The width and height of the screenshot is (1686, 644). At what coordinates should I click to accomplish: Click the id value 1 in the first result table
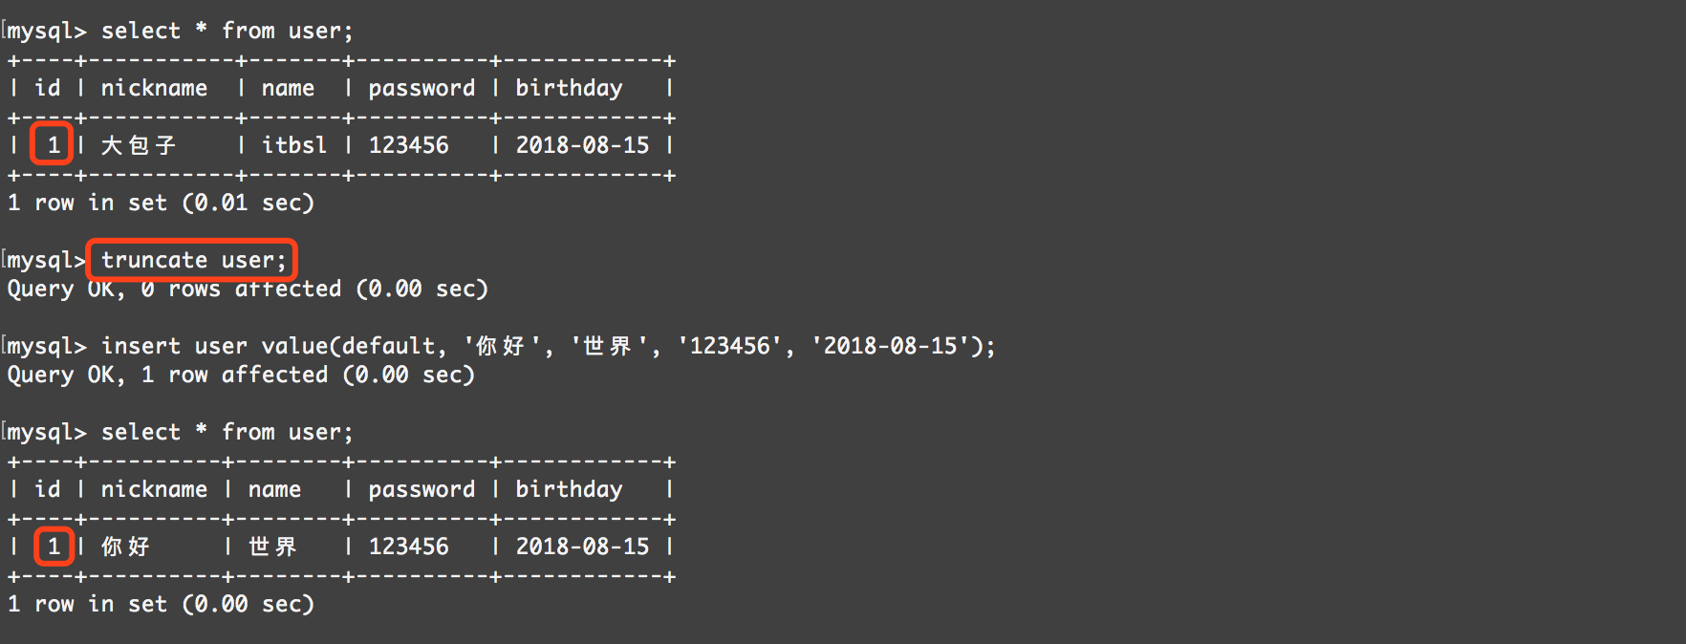54,145
